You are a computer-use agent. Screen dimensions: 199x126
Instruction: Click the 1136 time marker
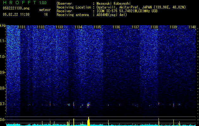pos(116,27)
